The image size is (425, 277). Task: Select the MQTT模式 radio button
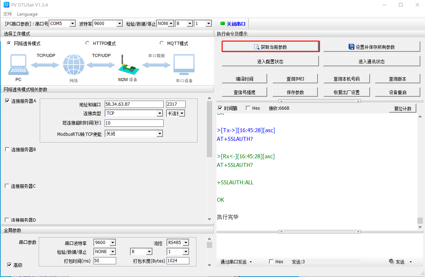[162, 43]
